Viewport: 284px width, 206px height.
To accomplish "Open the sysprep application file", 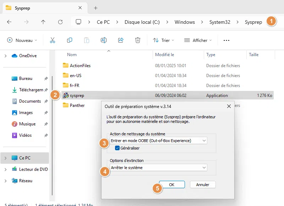I will point(77,96).
